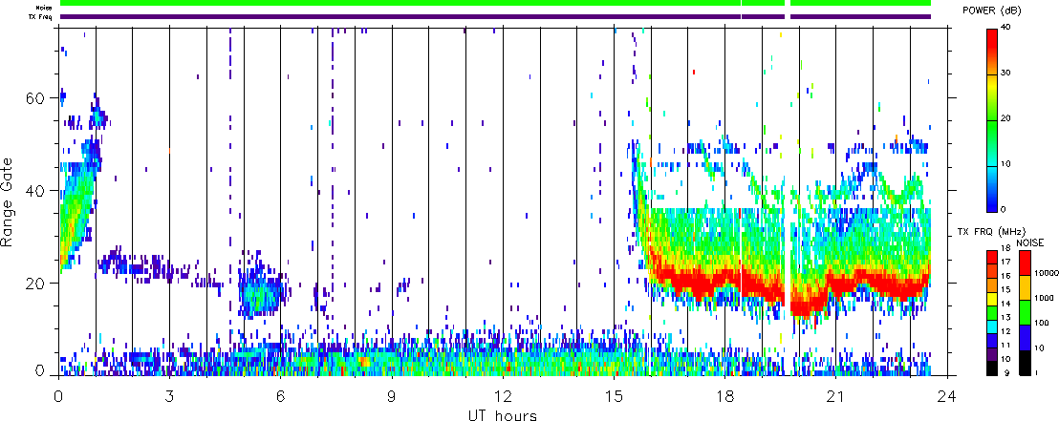Pick the cyan swatch in TX FRQ legend

tap(992, 326)
